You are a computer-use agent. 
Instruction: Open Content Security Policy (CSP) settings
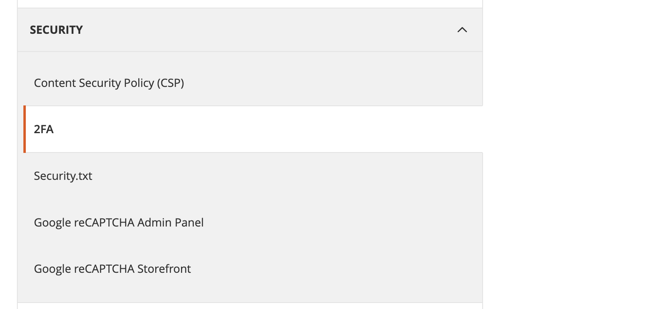point(109,83)
